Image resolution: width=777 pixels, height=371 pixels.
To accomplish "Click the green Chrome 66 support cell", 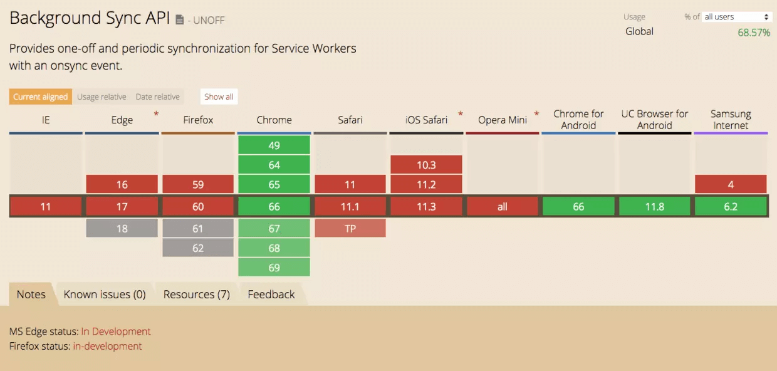I will pyautogui.click(x=274, y=206).
